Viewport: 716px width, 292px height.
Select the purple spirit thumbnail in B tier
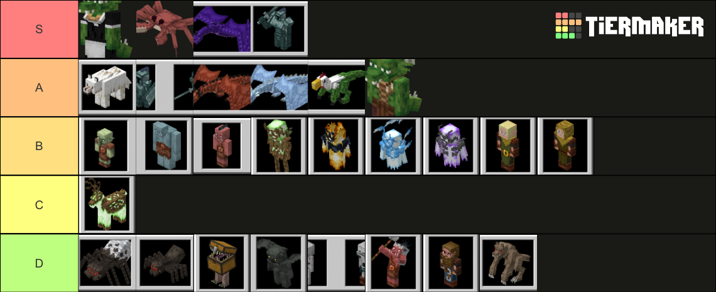451,146
